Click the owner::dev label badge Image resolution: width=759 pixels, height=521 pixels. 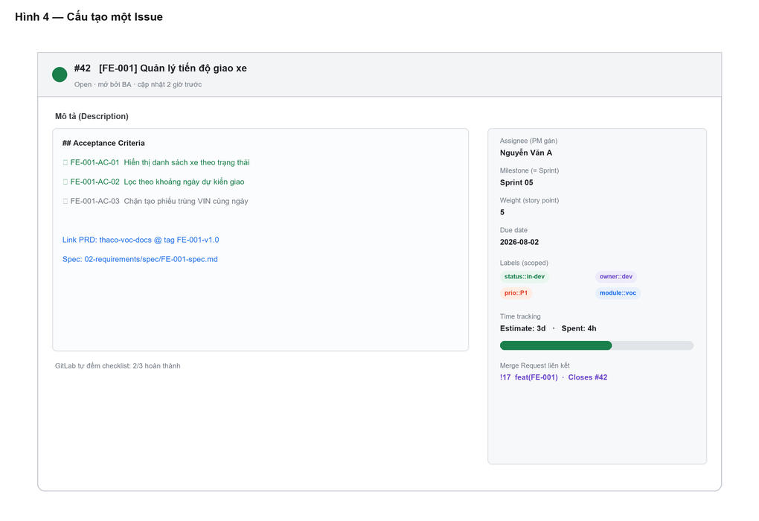click(x=615, y=276)
